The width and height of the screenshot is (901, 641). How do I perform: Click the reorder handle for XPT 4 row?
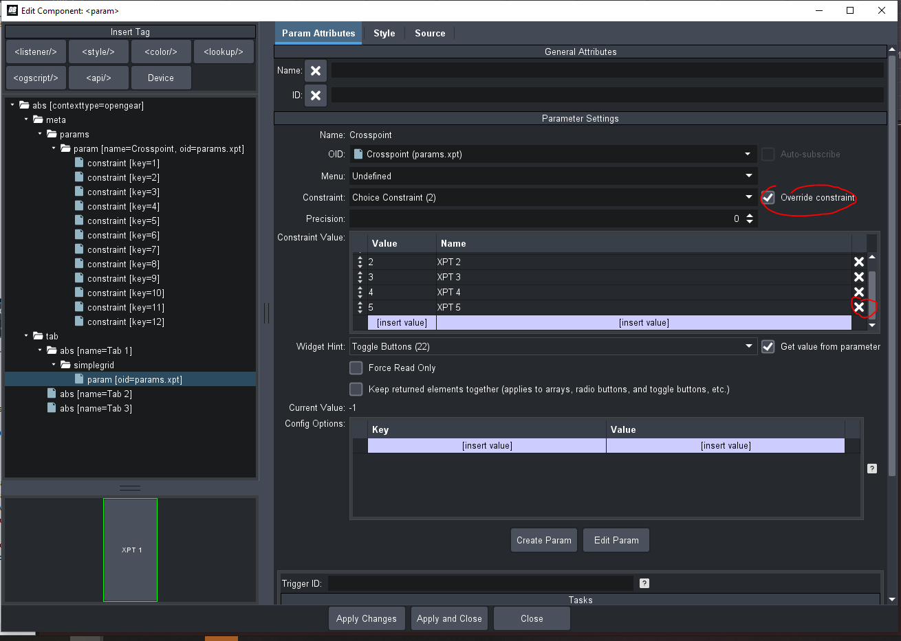360,292
